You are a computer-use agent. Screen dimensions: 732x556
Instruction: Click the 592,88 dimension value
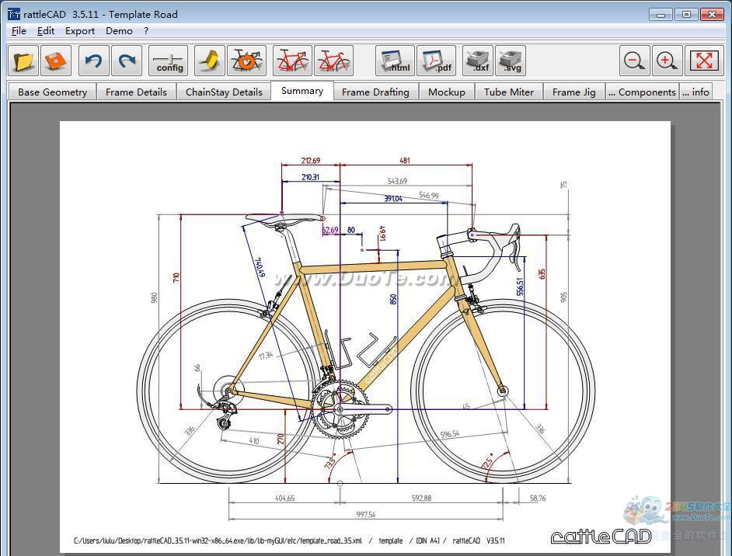421,499
